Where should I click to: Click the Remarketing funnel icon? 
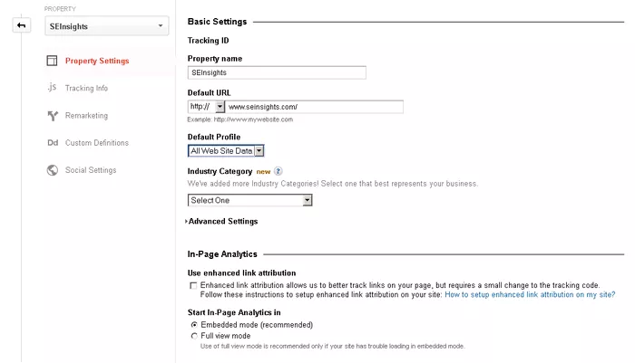point(52,116)
